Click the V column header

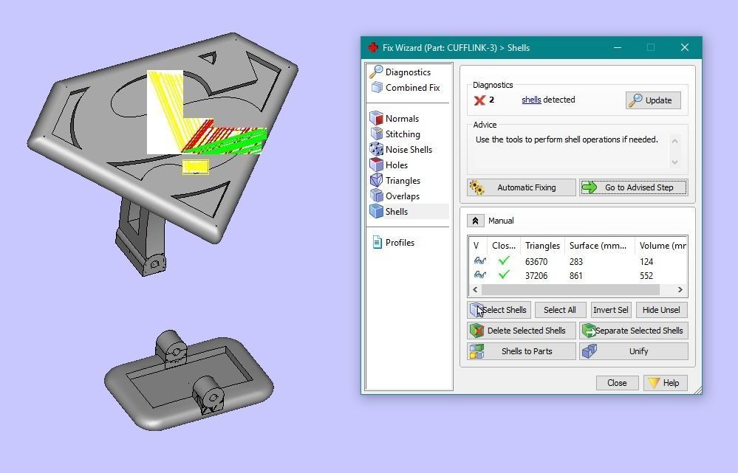click(x=478, y=246)
